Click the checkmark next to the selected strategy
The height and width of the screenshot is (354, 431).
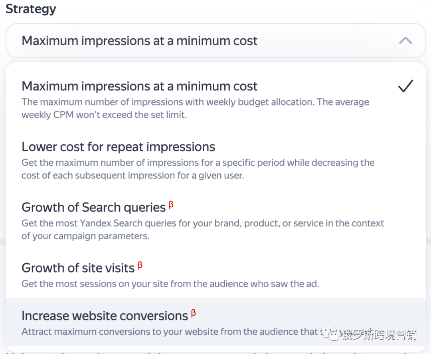coord(405,86)
